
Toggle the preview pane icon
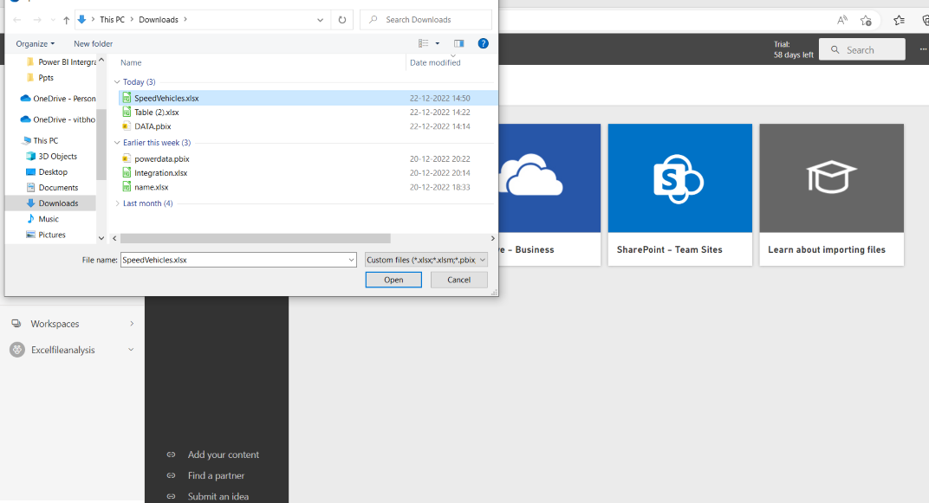458,43
